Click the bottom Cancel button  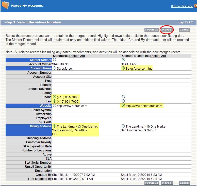pos(184,183)
